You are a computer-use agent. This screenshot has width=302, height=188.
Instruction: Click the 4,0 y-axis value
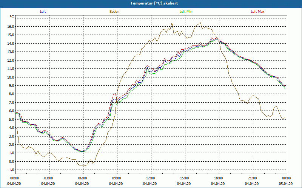click(x=12, y=128)
